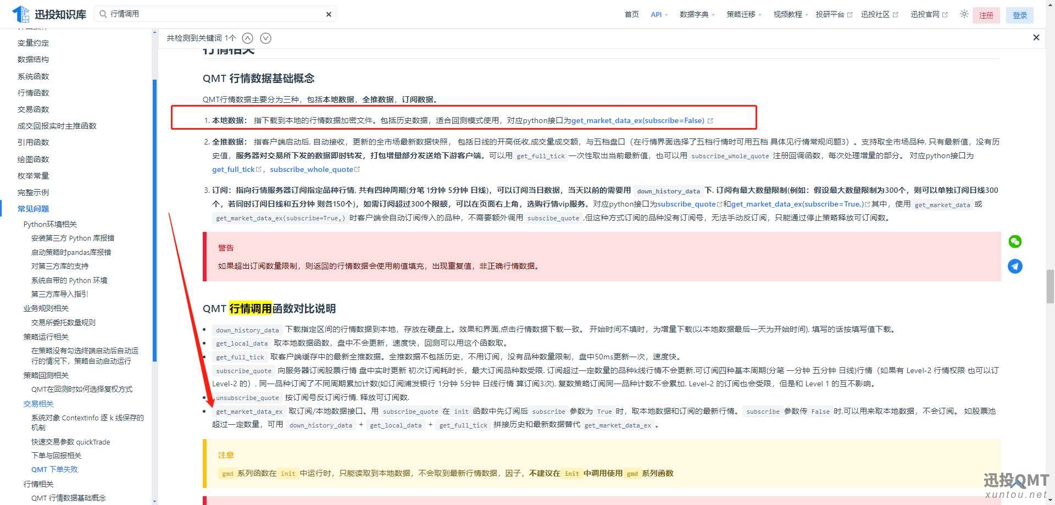Open 交易相关 sidebar section
Screen dimensions: 1055x505
coord(38,404)
